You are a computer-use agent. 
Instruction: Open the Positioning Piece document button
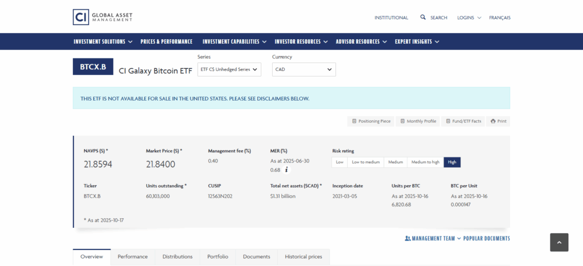point(371,121)
